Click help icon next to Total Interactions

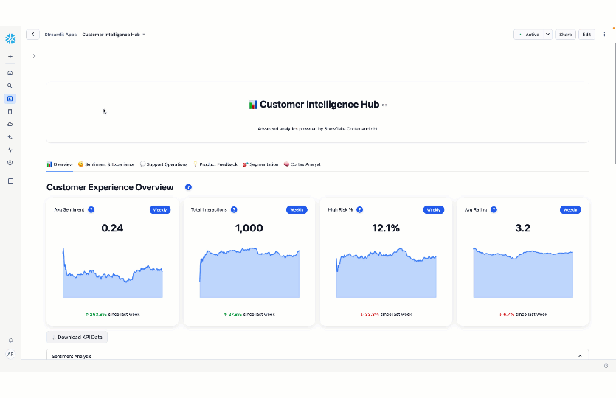click(x=234, y=209)
